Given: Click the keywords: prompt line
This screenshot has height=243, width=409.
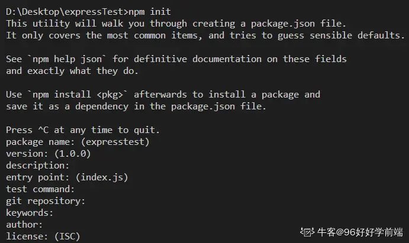Looking at the screenshot, I should point(30,213).
